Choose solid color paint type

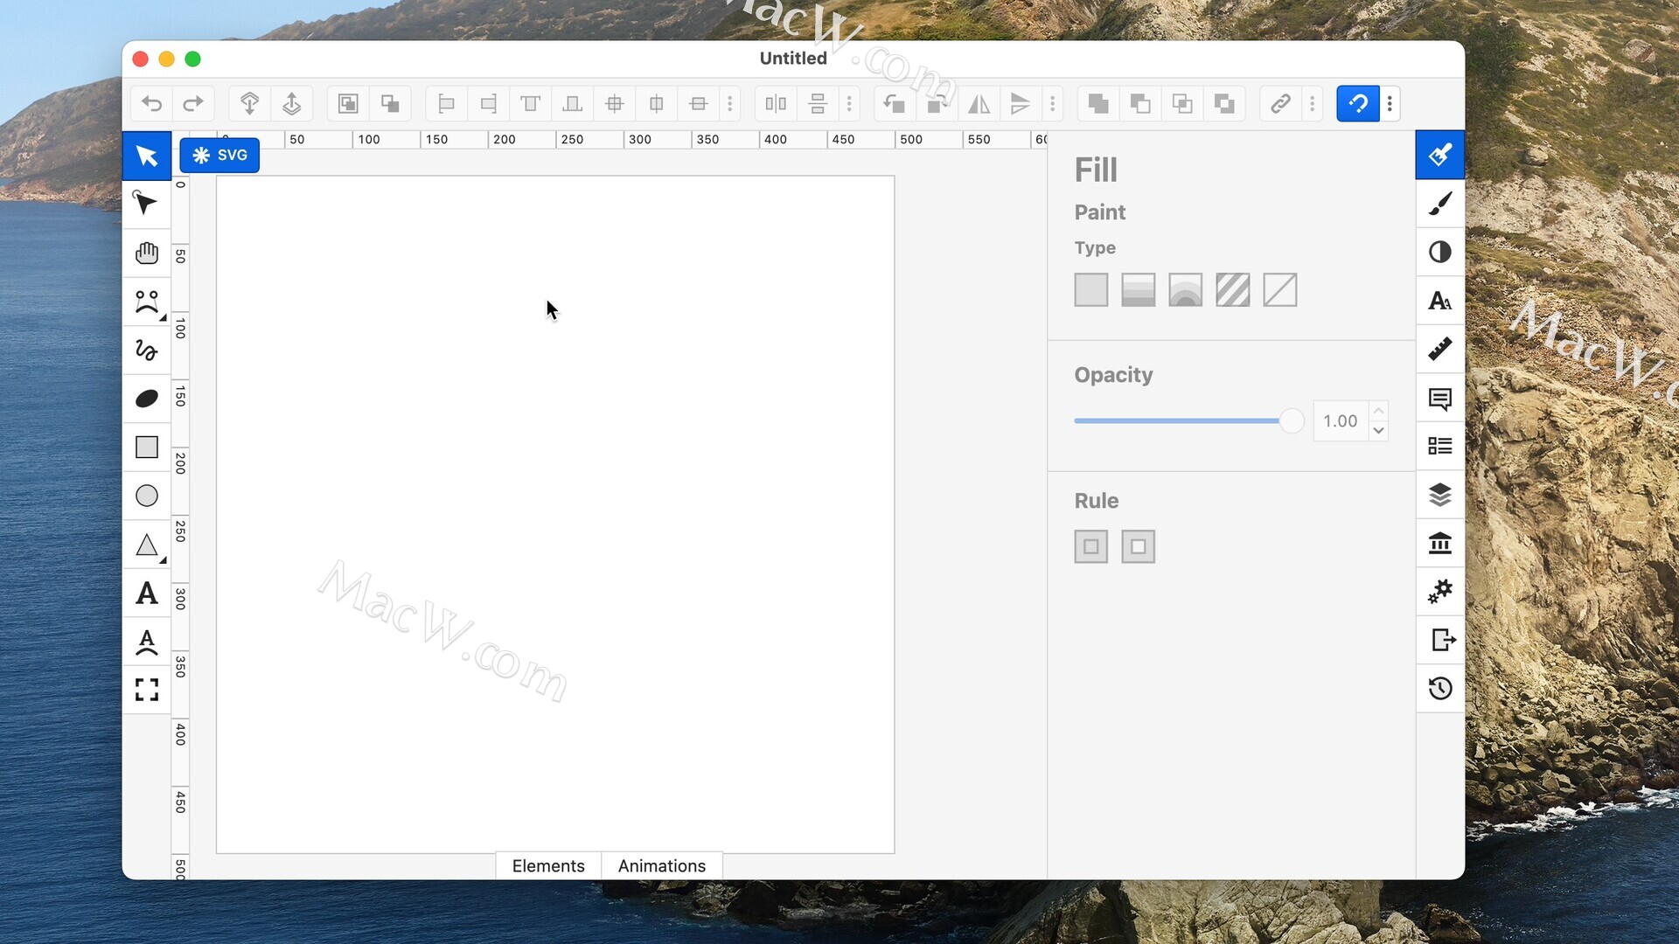1090,290
